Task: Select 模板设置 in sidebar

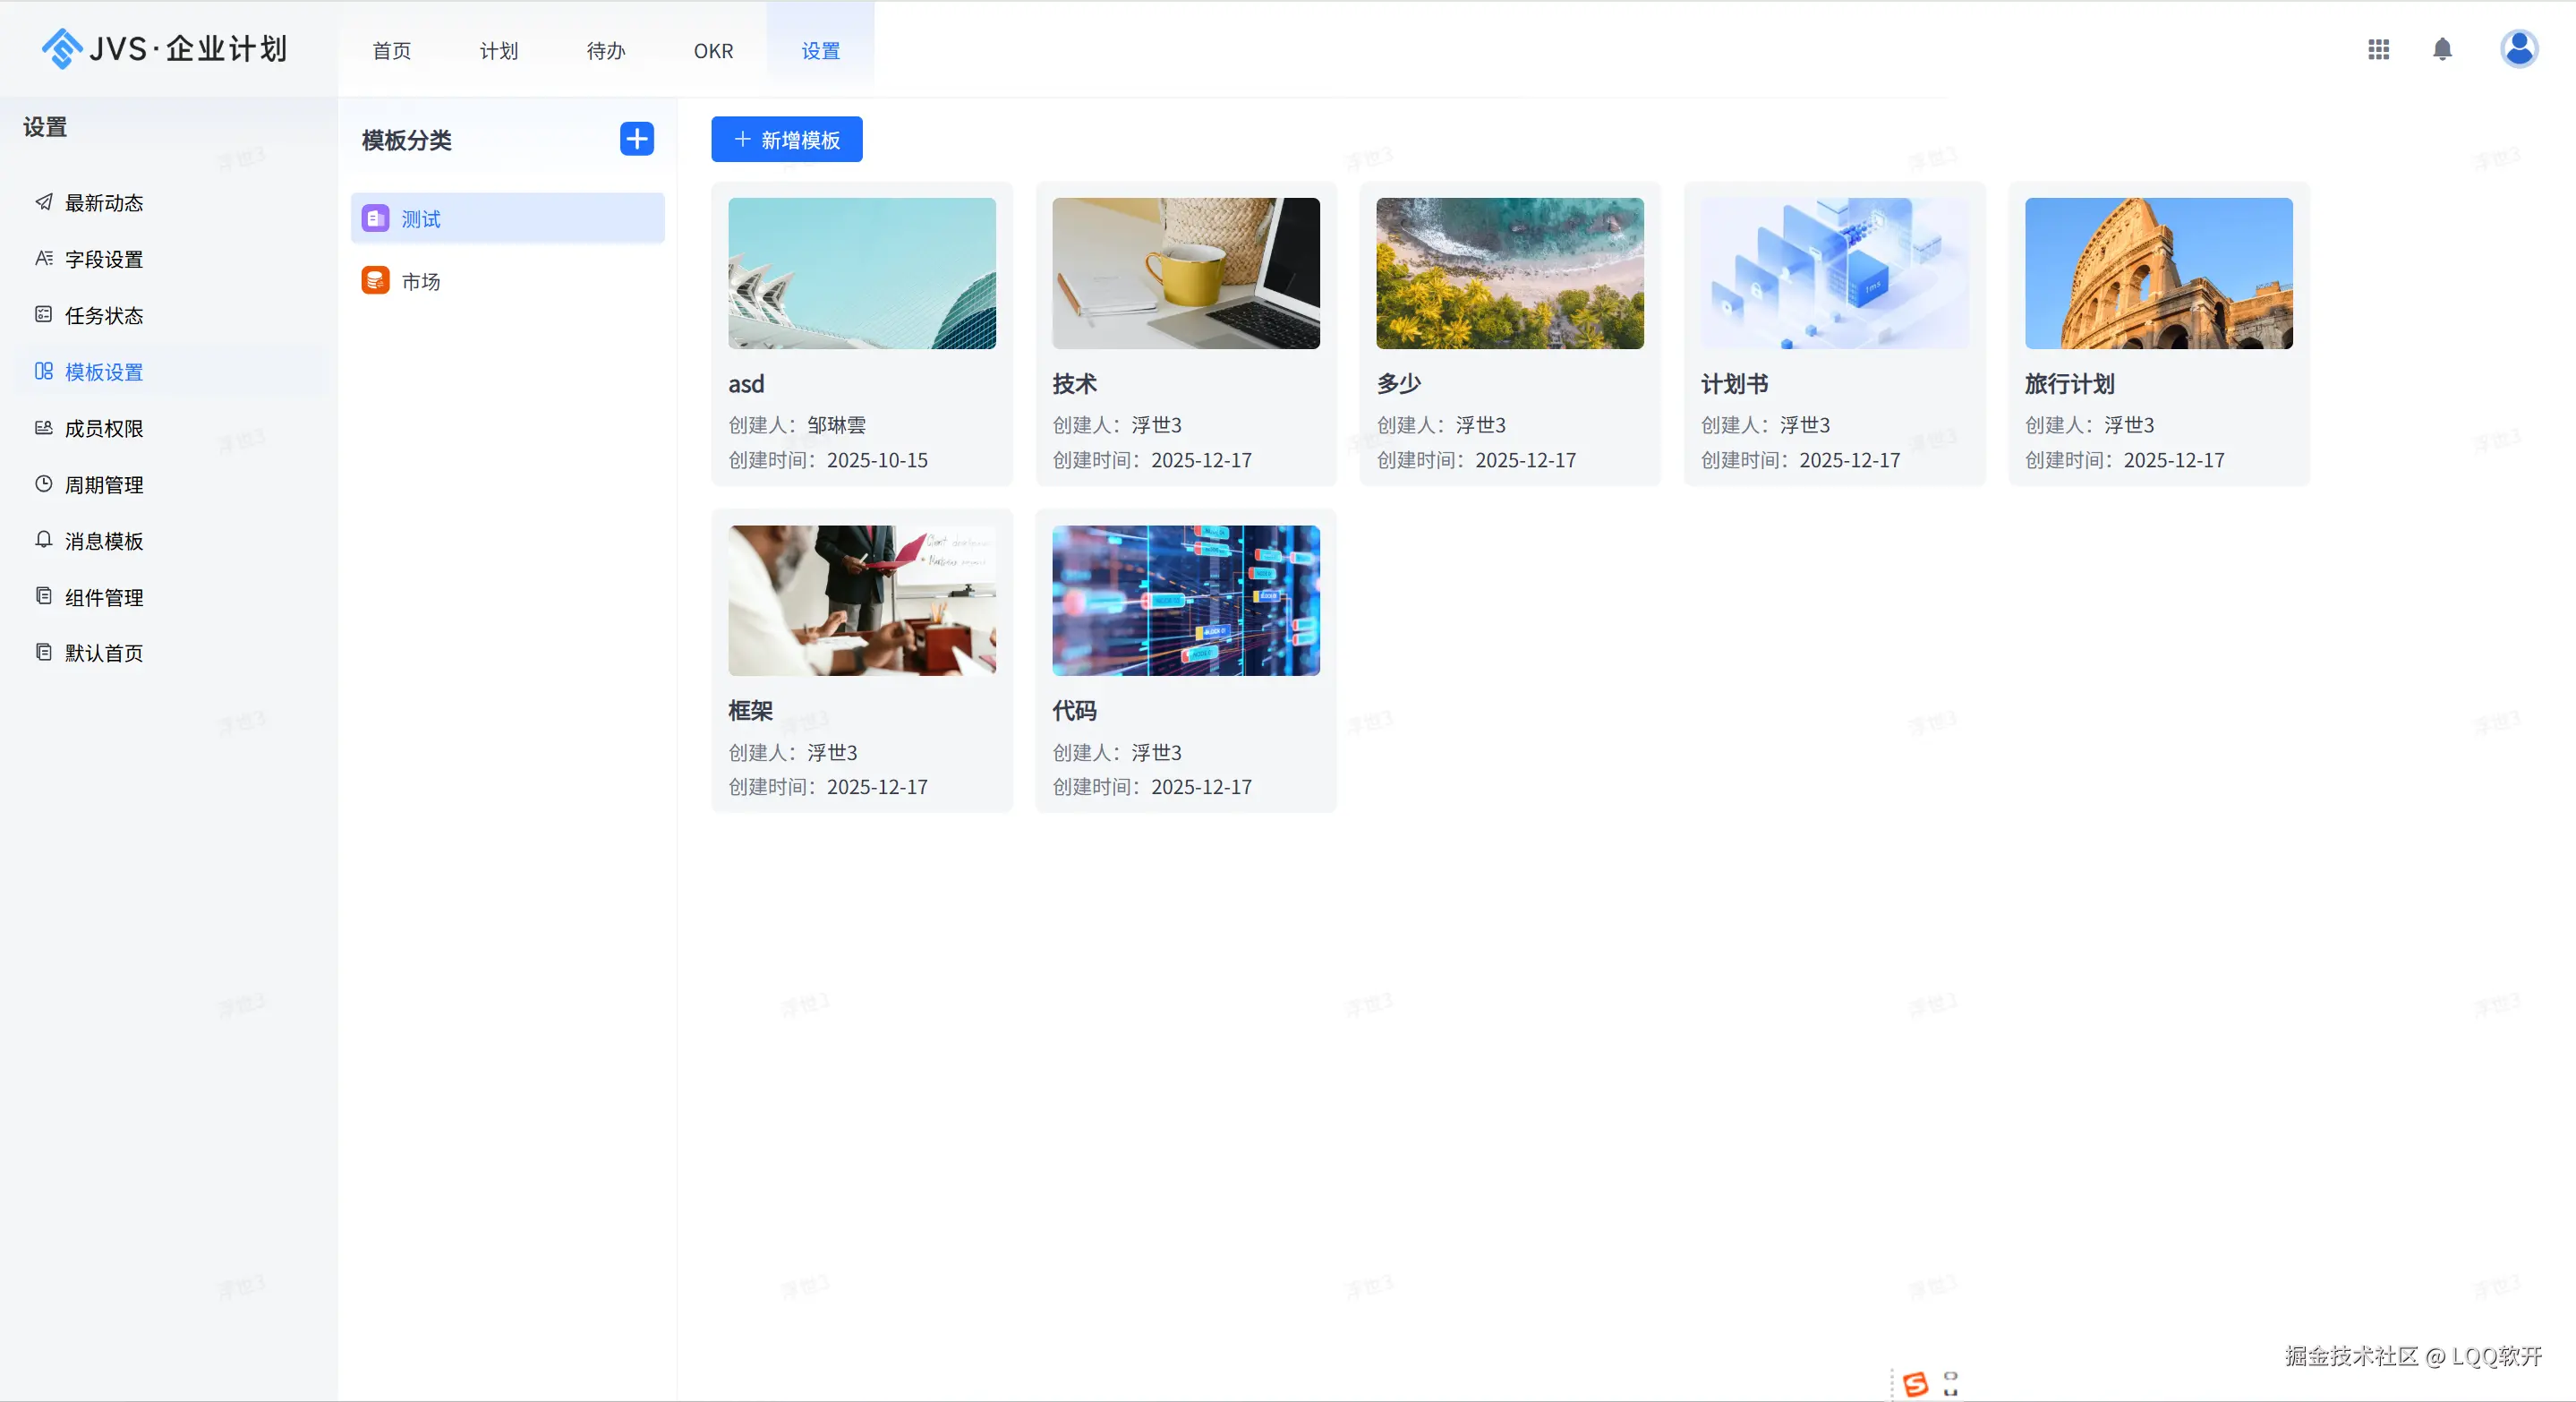Action: pos(103,371)
